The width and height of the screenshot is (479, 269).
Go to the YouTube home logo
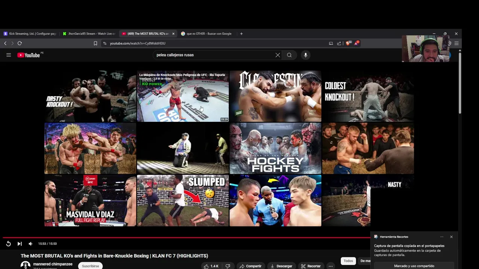coord(28,55)
